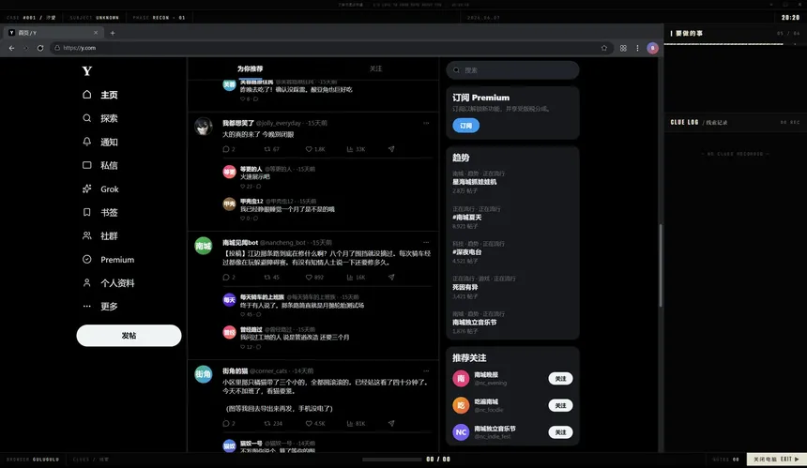Close the 首页 / Y browser tab

(96, 33)
